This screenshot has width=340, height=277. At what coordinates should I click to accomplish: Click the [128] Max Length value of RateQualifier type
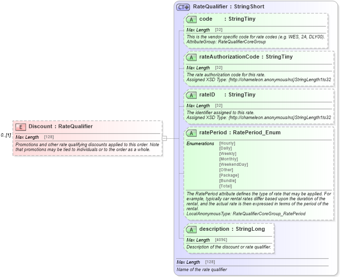tap(210, 262)
